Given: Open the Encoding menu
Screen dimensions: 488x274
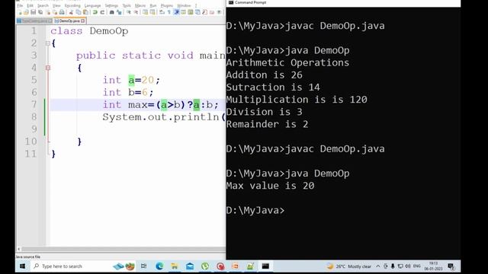Looking at the screenshot, I should pyautogui.click(x=72, y=5).
